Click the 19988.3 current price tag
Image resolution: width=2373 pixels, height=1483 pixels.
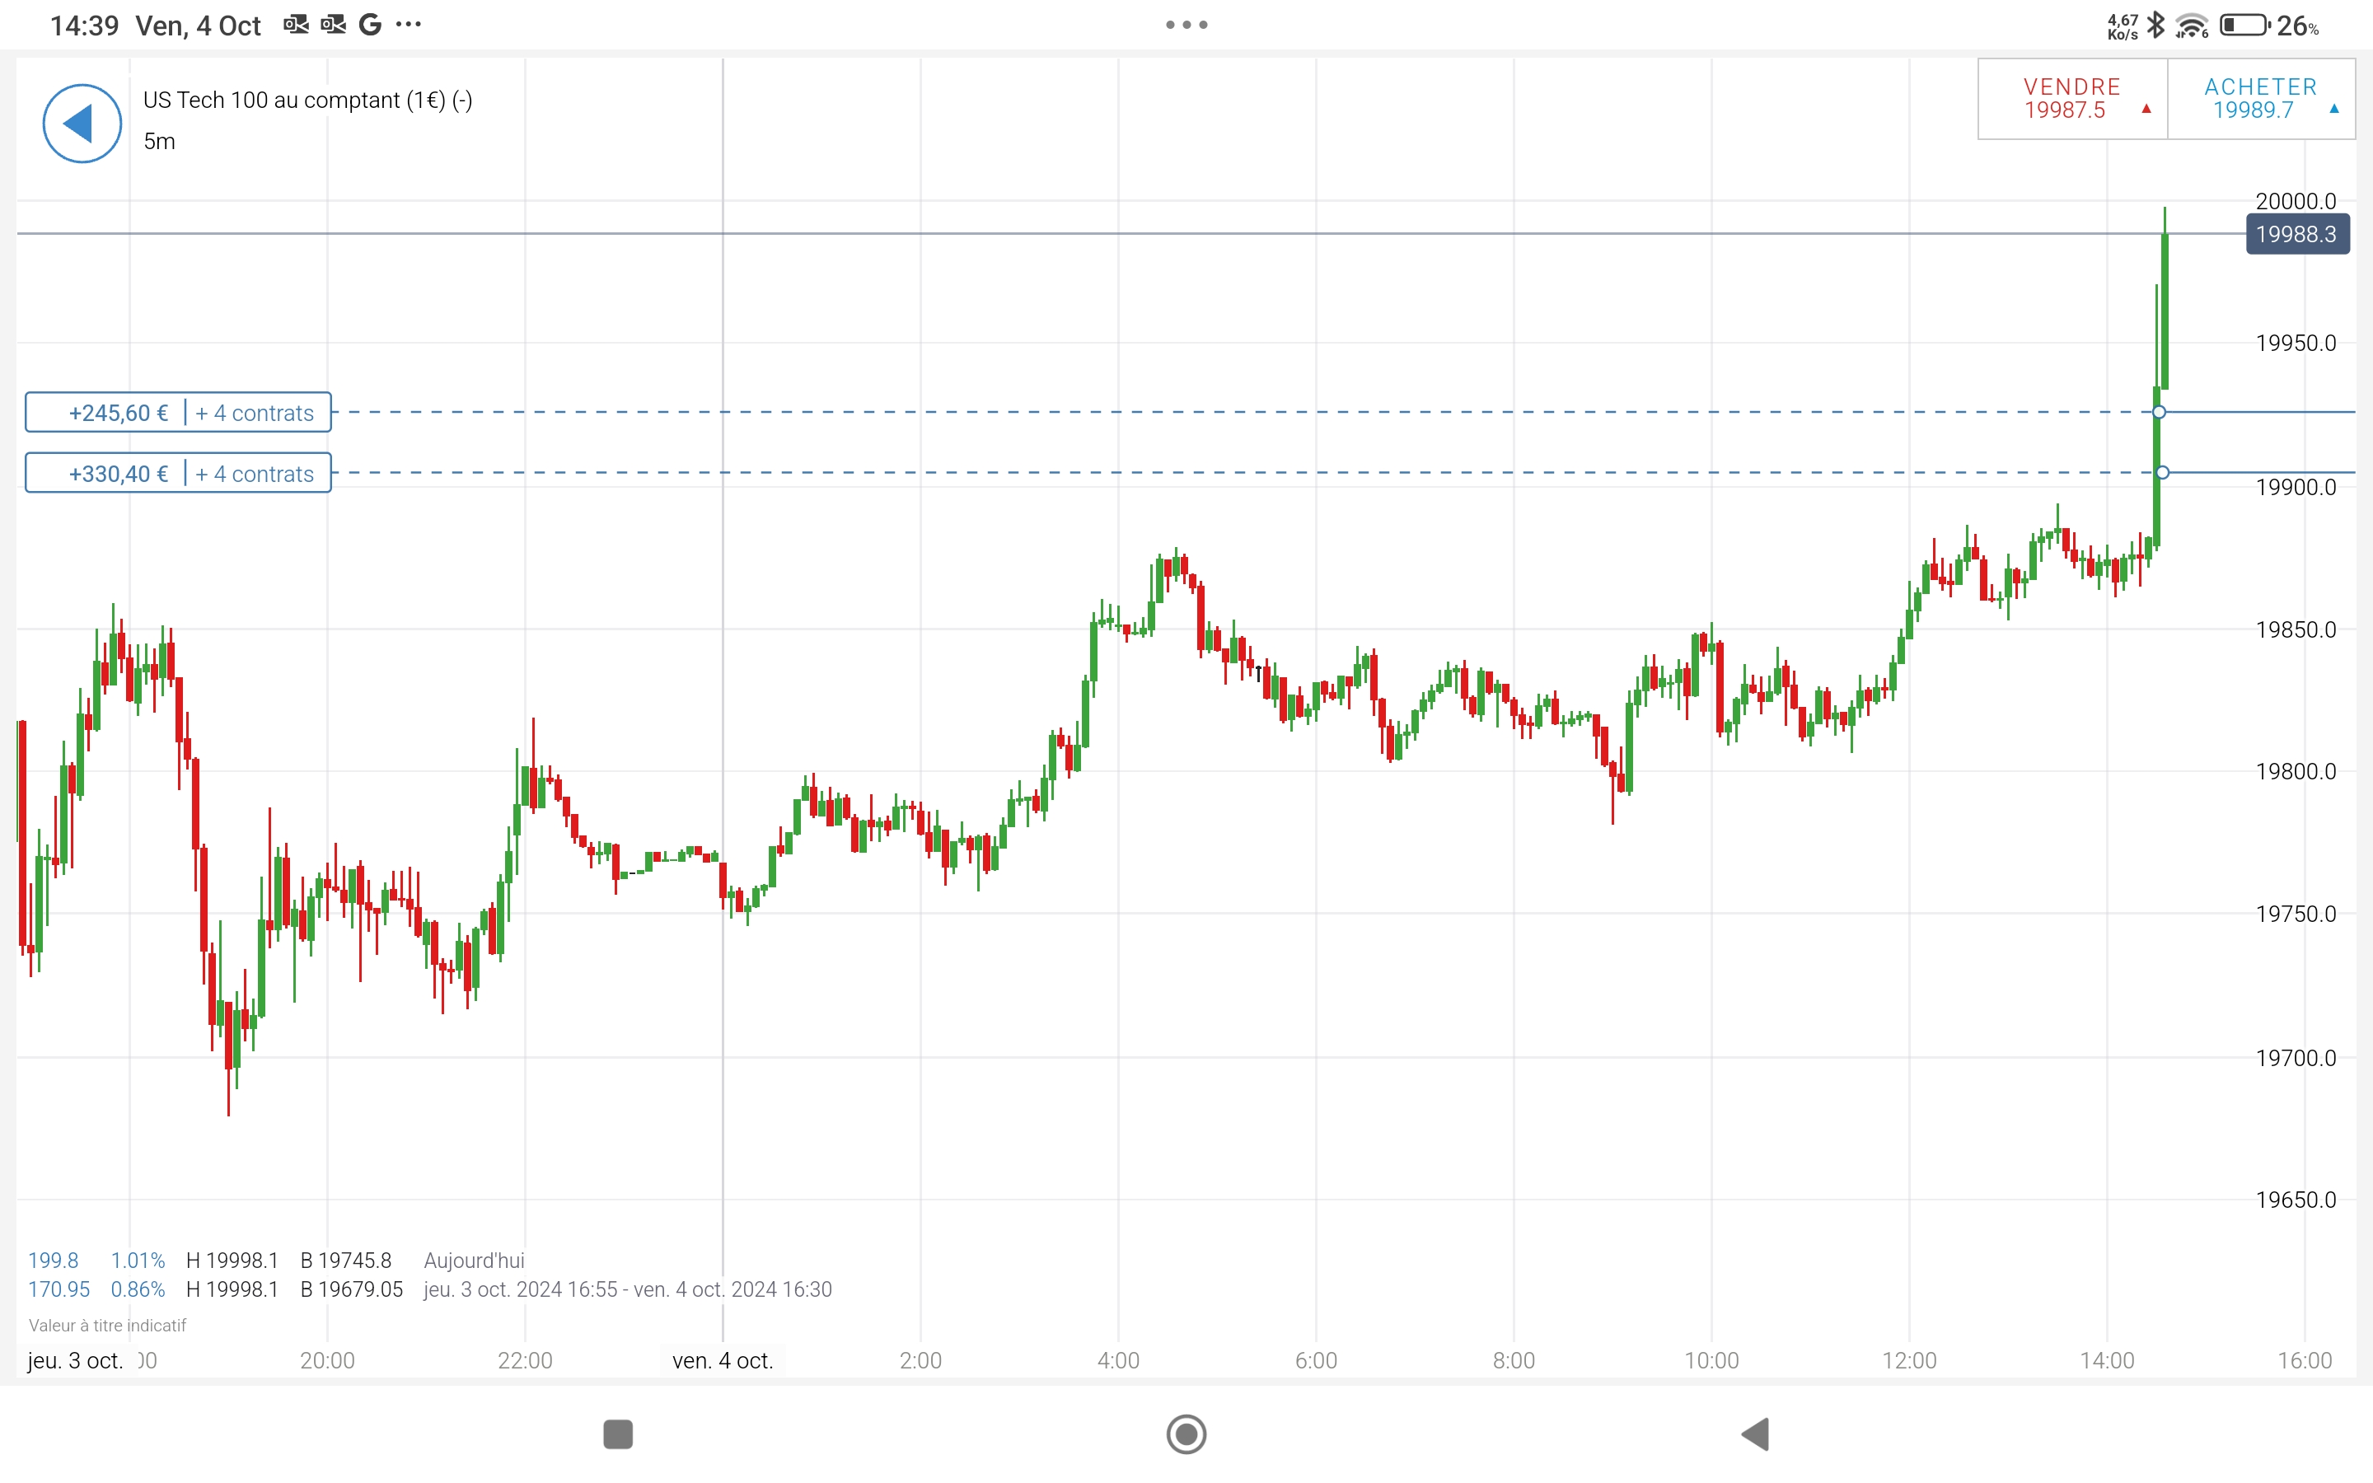pyautogui.click(x=2296, y=235)
